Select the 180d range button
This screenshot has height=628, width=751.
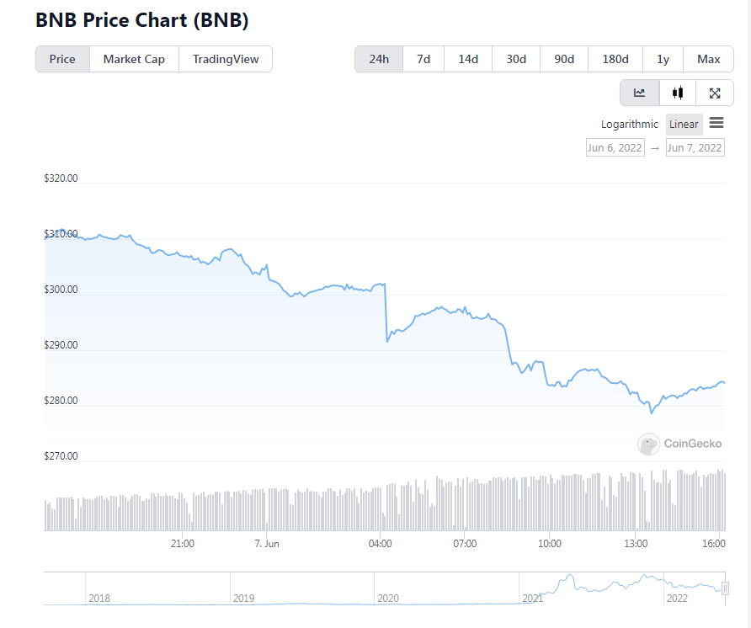pyautogui.click(x=615, y=59)
